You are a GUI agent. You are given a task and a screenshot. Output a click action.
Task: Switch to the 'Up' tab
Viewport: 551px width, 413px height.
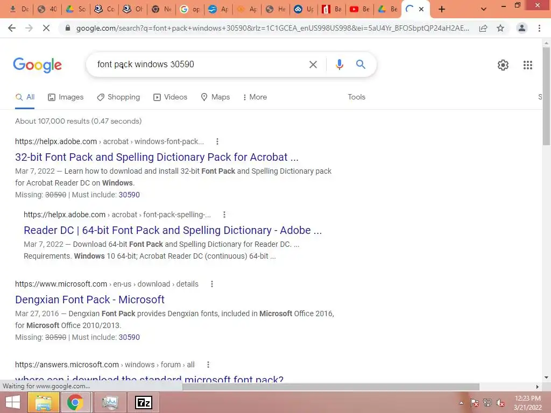pos(304,9)
